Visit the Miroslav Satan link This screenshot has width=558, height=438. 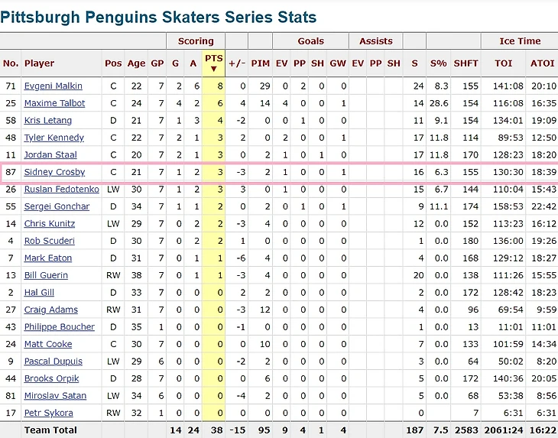[x=55, y=396]
